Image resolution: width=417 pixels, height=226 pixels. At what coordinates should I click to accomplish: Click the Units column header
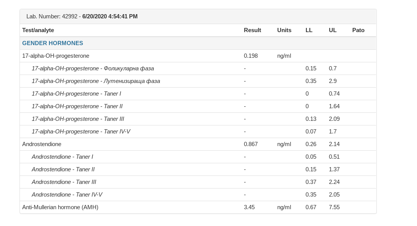[284, 30]
